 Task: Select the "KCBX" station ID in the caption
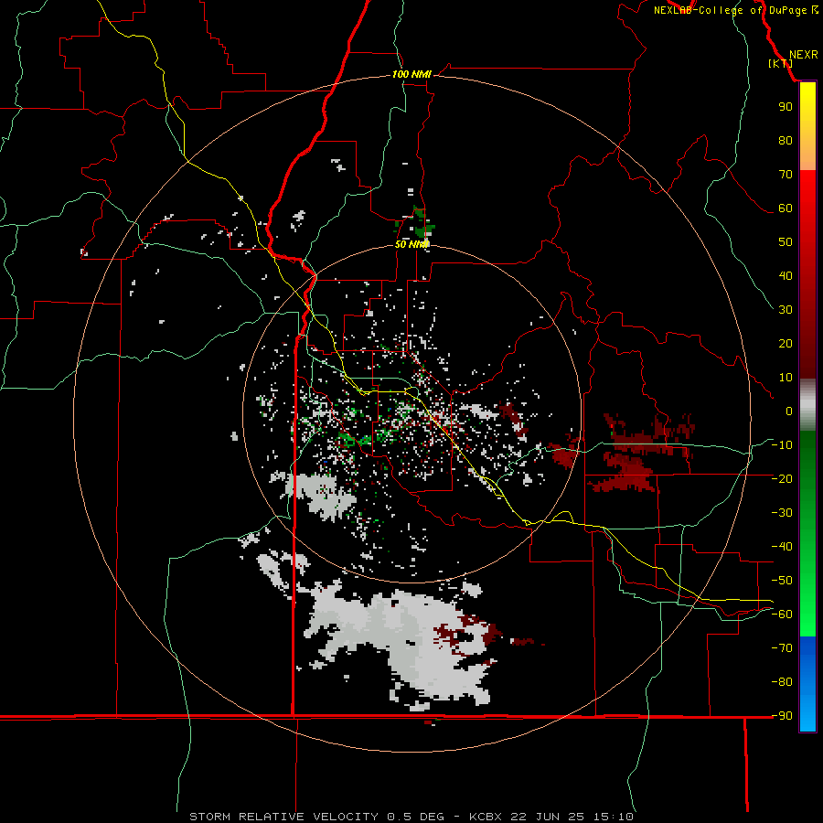(x=486, y=817)
